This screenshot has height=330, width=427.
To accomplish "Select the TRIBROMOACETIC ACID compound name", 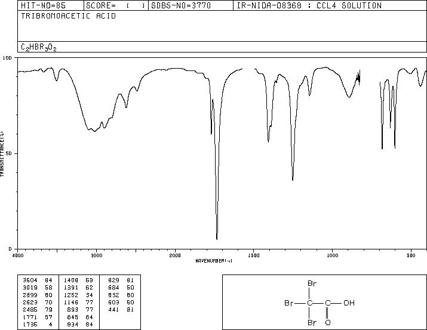I will tap(68, 16).
